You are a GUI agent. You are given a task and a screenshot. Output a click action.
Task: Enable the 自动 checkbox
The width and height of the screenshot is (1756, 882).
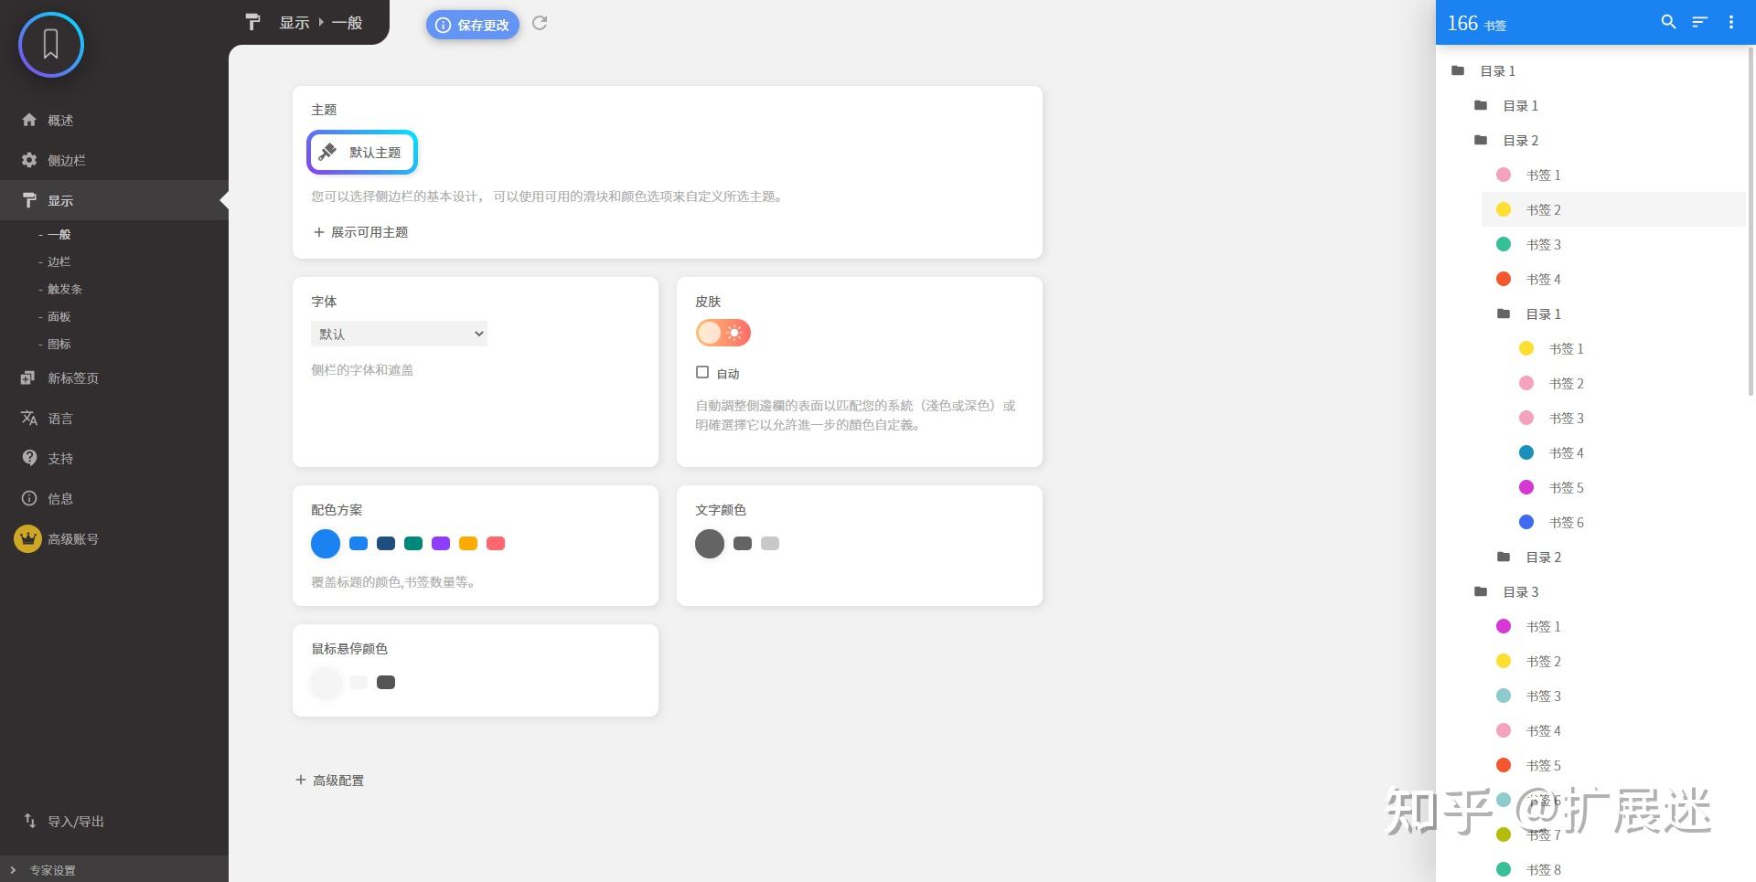point(702,372)
